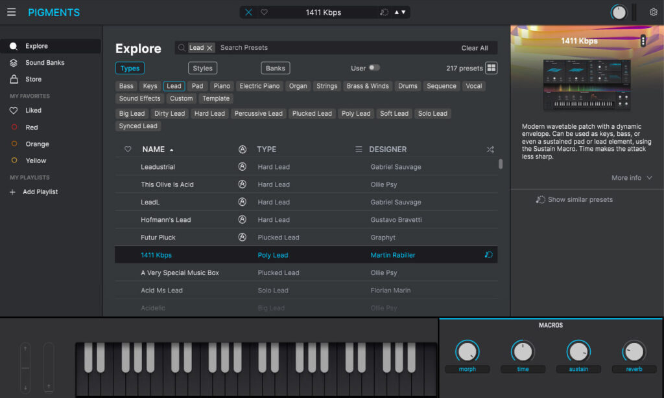Click the PIGMENTS logo

[54, 13]
